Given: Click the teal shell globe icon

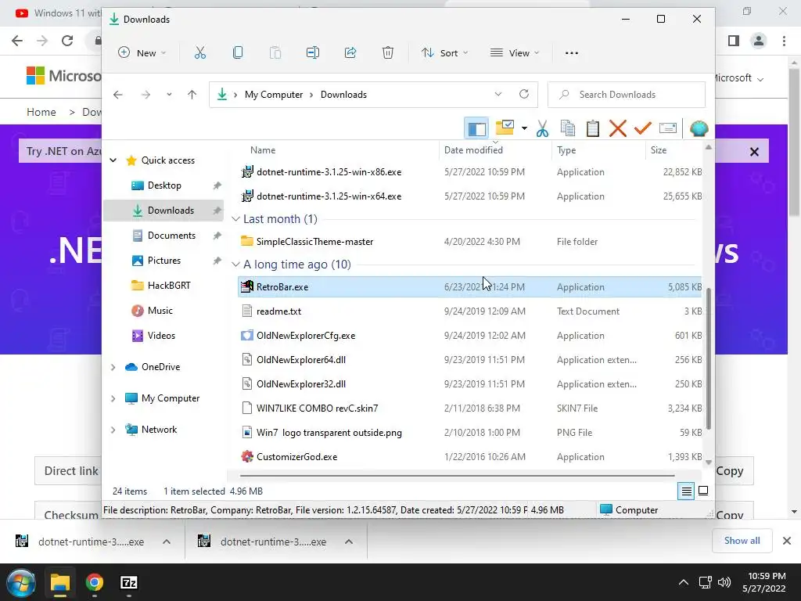Looking at the screenshot, I should point(699,128).
